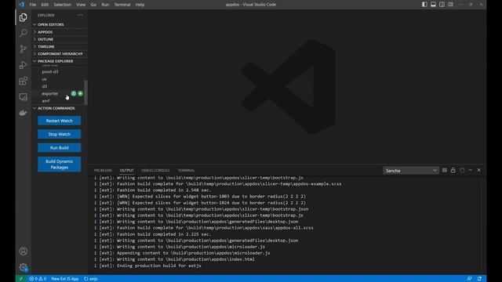This screenshot has height=282, width=502.
Task: Open the Edit menu
Action: 45,5
